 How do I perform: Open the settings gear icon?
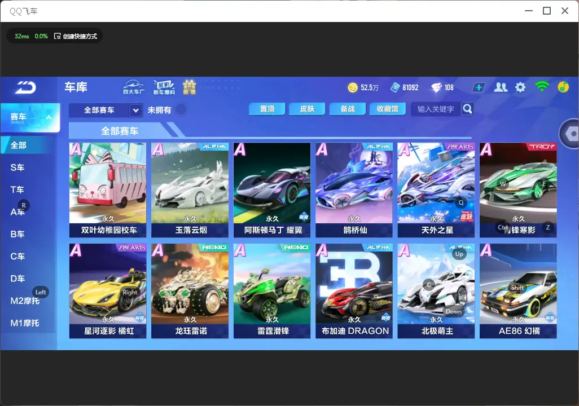tap(520, 87)
